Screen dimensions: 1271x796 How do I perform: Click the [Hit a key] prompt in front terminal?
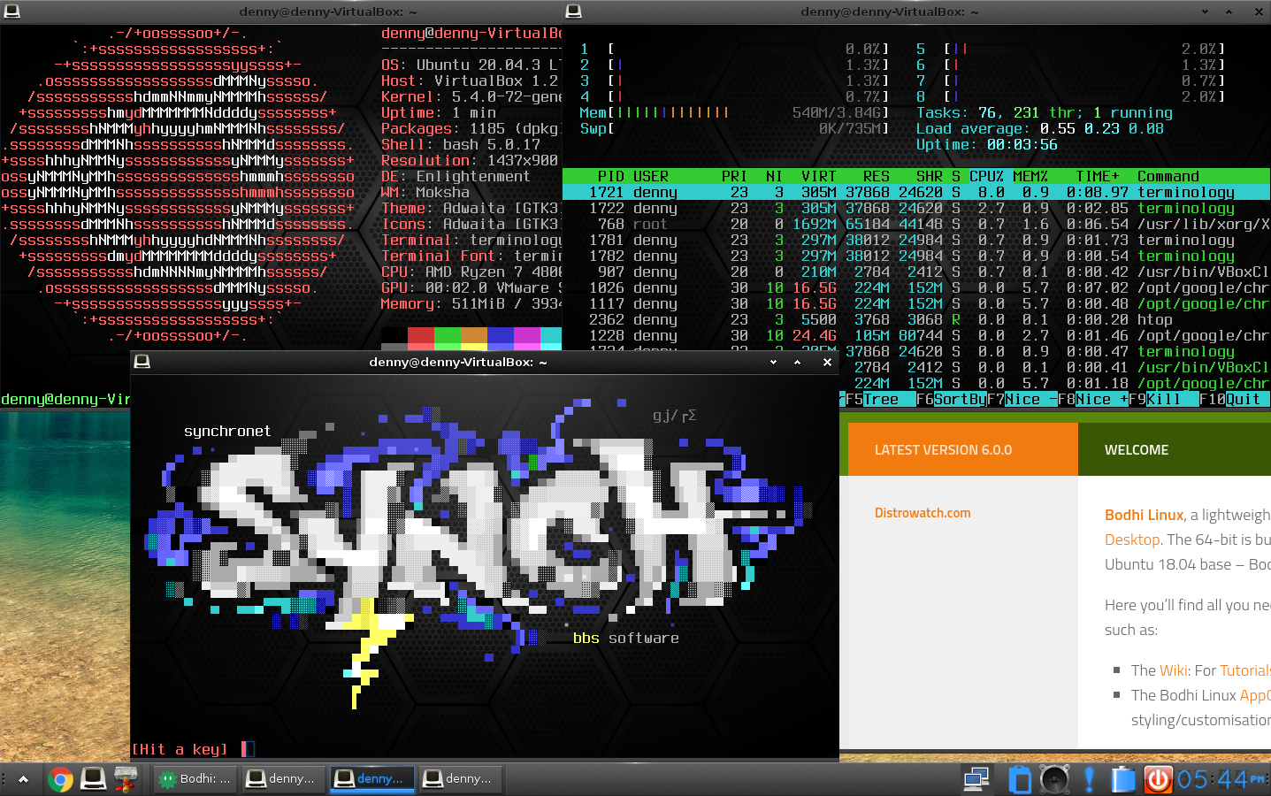[x=180, y=750]
